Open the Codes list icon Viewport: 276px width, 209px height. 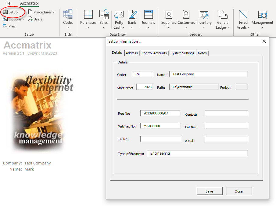pyautogui.click(x=68, y=15)
